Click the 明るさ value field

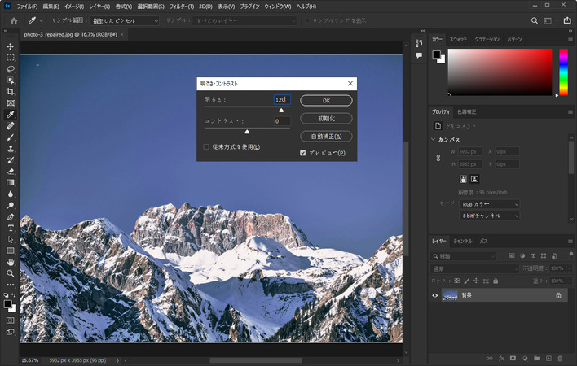pos(282,100)
